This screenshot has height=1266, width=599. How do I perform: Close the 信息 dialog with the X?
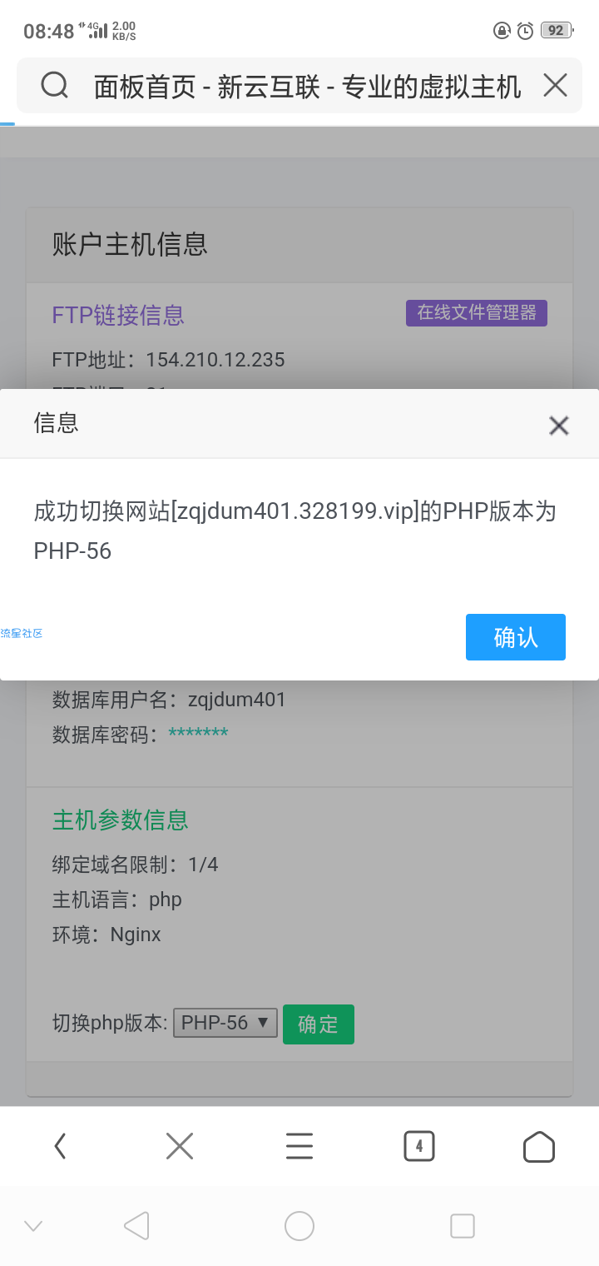559,426
